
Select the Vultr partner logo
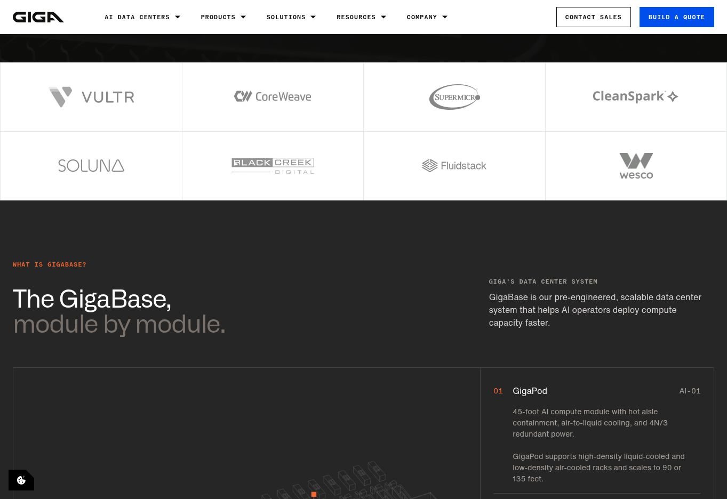(91, 97)
